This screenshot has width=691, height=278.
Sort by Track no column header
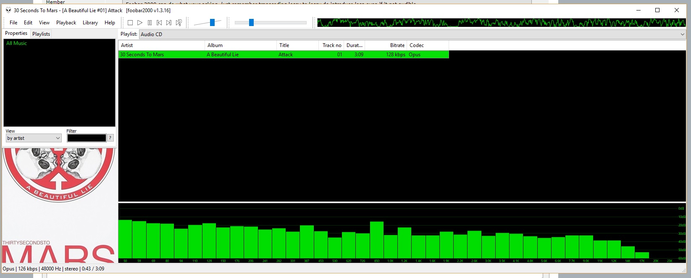click(331, 45)
